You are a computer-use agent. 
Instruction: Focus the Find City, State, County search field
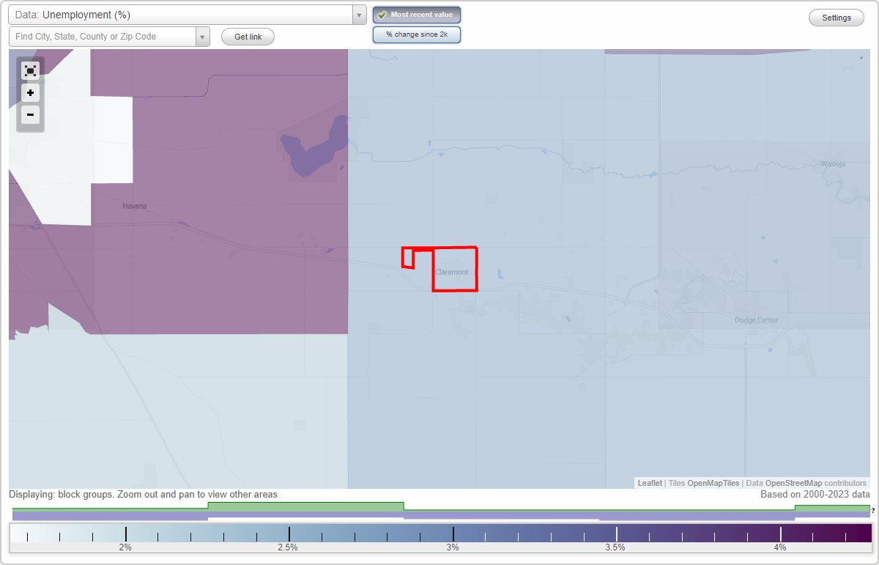(103, 37)
